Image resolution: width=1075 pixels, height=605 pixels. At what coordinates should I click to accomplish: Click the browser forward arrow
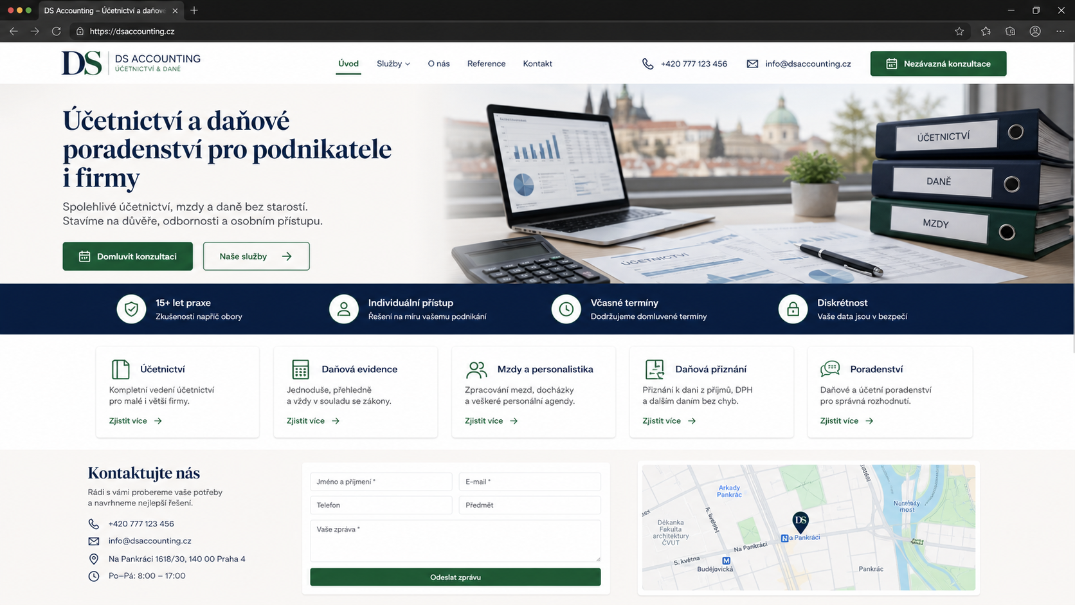[35, 31]
